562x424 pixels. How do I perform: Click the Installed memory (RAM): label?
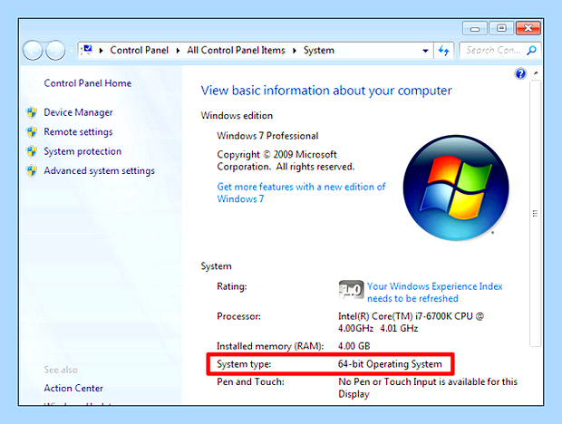coord(270,346)
